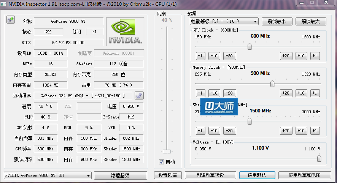Screen dimensions: 337x183
Task: Click the large 600 MHz GPU Clock value
Action: coord(260,36)
